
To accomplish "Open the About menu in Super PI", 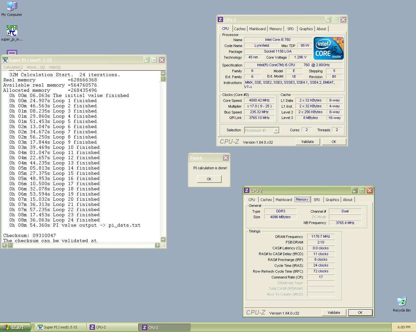I will [x=36, y=67].
